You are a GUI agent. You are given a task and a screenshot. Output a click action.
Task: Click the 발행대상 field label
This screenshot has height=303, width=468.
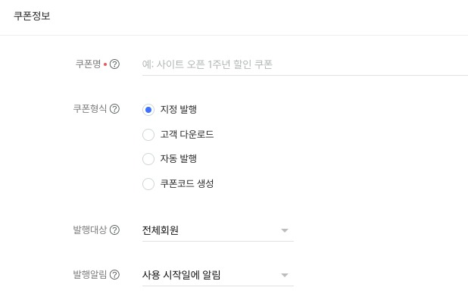[90, 230]
